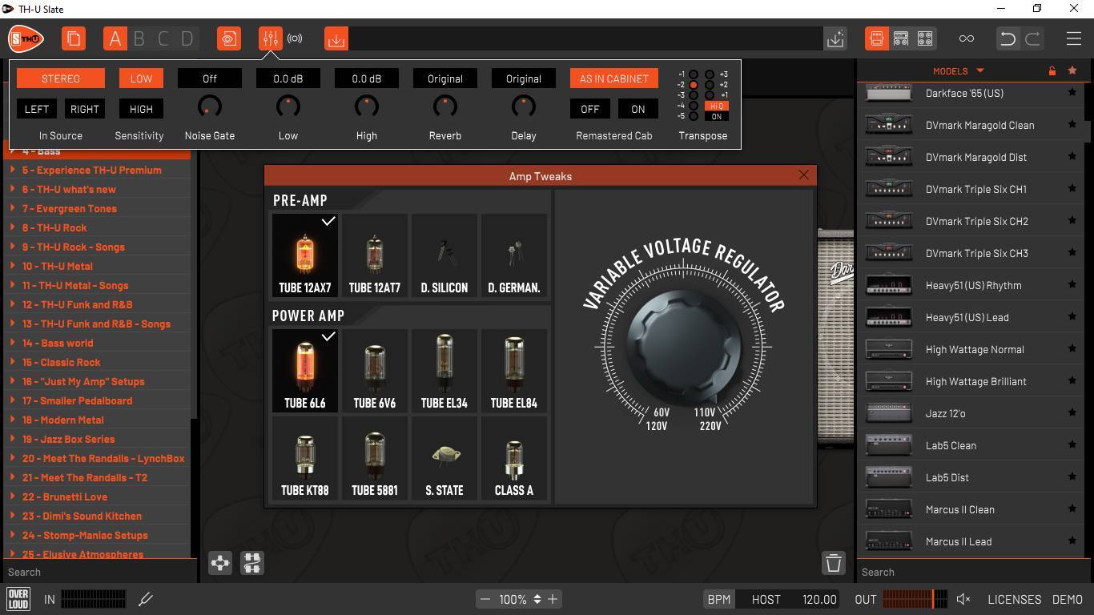Click the lock icon in Models header
The height and width of the screenshot is (615, 1094).
pos(1052,70)
